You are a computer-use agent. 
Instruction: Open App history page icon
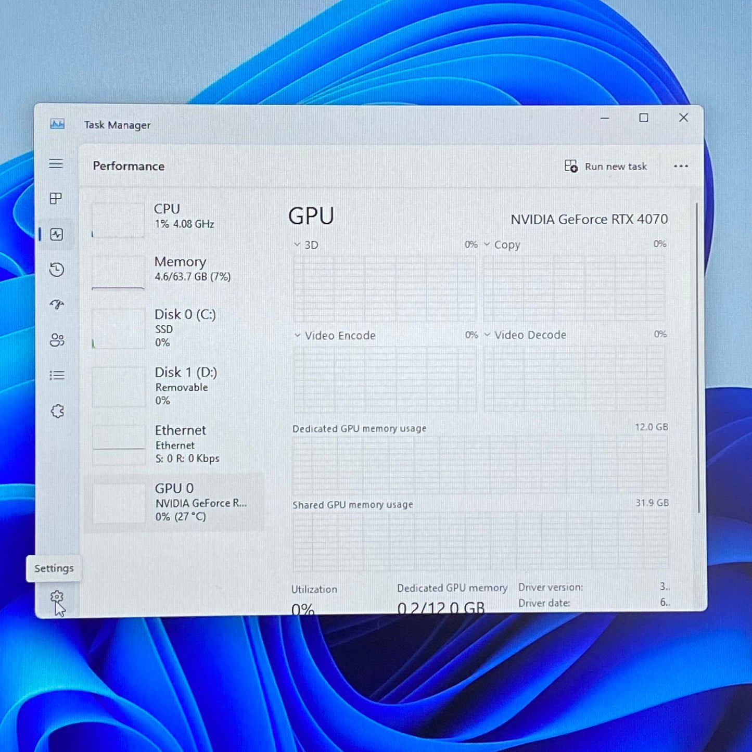pos(57,270)
